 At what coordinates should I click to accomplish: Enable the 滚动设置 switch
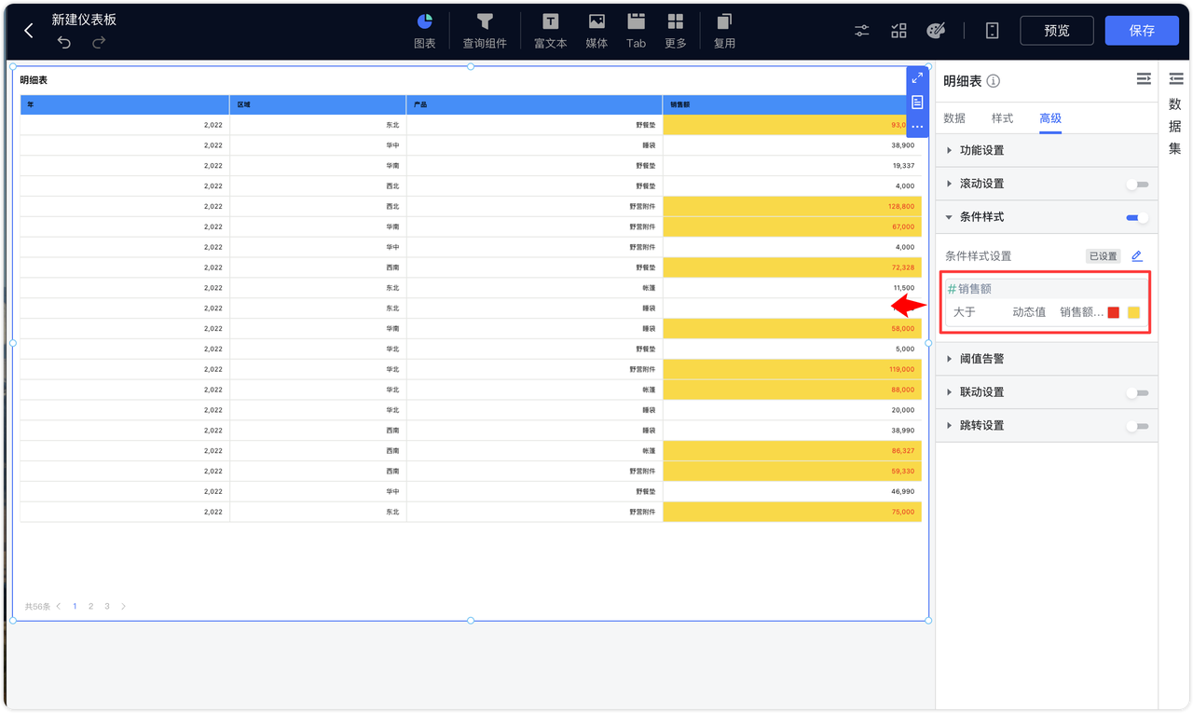[x=1137, y=185]
